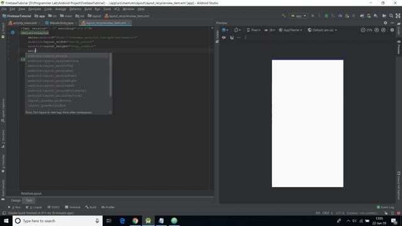Open the Pixel device dropdown
The height and width of the screenshot is (226, 402).
[253, 30]
